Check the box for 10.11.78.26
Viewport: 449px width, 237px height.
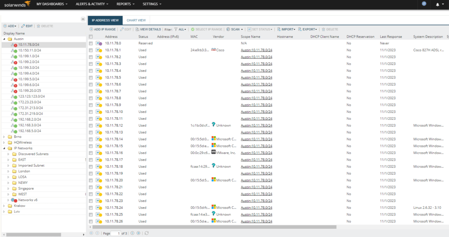tap(91, 221)
